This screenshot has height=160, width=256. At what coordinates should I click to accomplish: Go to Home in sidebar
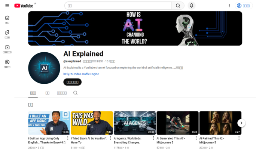[7, 19]
